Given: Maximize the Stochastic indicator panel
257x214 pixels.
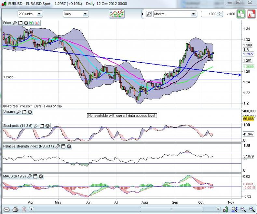Looking at the screenshot, I should (42, 126).
